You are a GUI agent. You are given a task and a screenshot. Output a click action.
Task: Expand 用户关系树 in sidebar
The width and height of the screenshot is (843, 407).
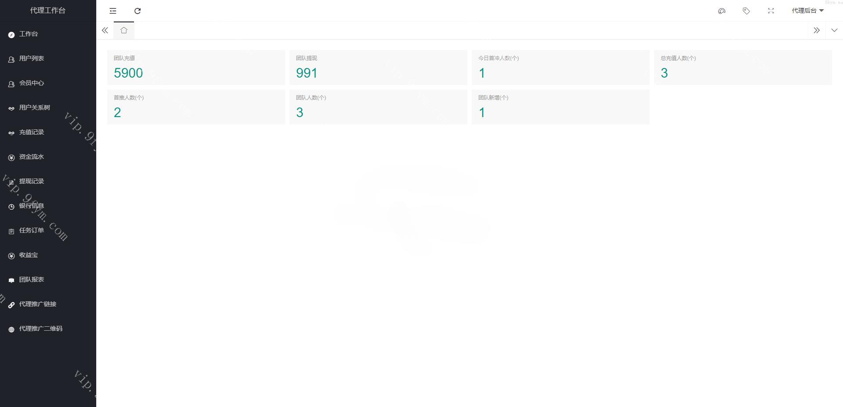(x=34, y=107)
